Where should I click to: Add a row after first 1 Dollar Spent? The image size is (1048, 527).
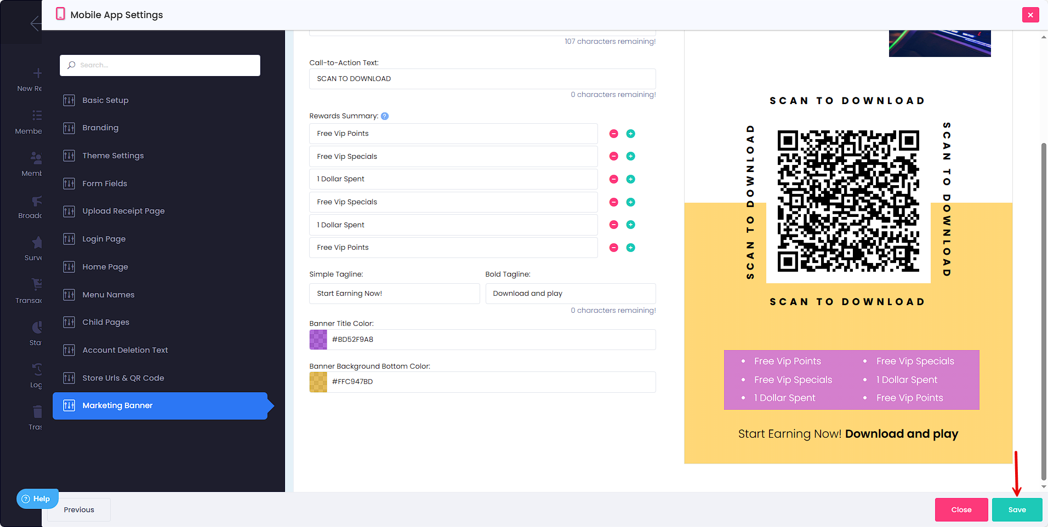pyautogui.click(x=631, y=179)
